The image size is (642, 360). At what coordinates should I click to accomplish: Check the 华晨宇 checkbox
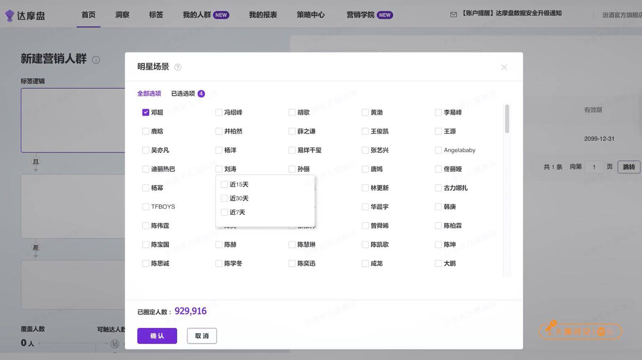[365, 207]
